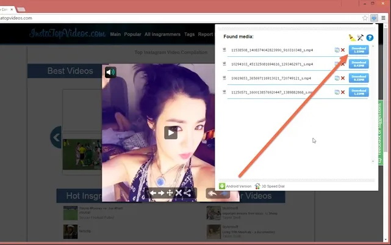Viewport: 391px width, 245px height.
Task: Click the page vertical scrollbar down arrow
Action: (x=386, y=240)
